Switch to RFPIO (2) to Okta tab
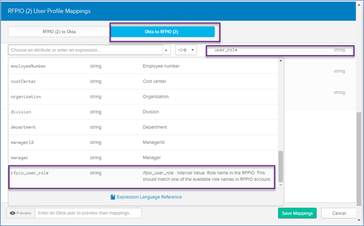 (x=59, y=32)
